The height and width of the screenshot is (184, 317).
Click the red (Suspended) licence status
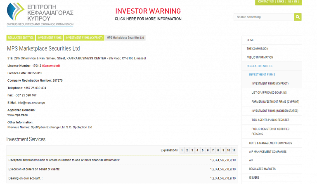pyautogui.click(x=51, y=66)
